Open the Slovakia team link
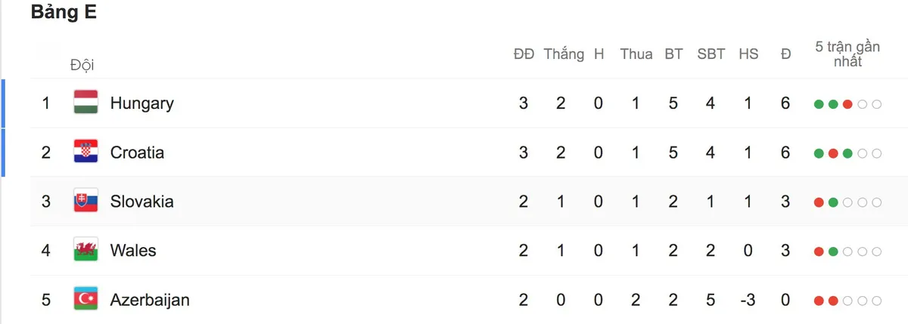Screen dimensions: 908x324 (x=142, y=202)
